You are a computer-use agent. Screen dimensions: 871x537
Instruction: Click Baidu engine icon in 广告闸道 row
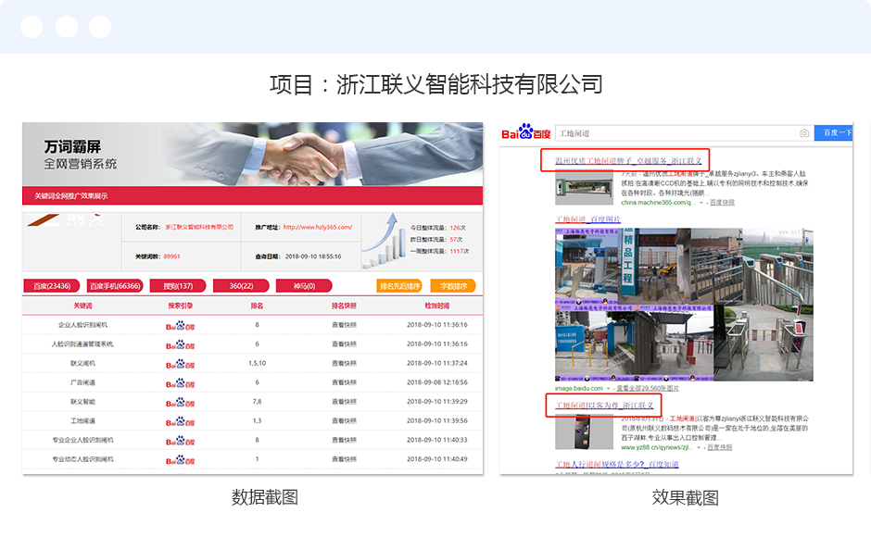[180, 382]
